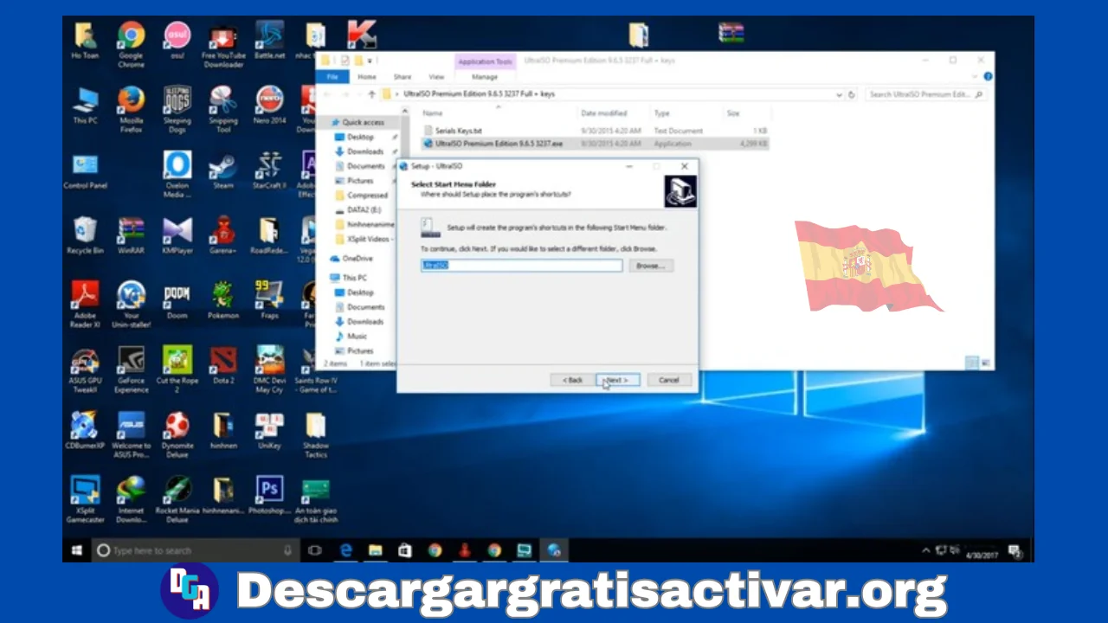Open the Shadow Tactics folder icon
The height and width of the screenshot is (623, 1108).
pyautogui.click(x=315, y=434)
